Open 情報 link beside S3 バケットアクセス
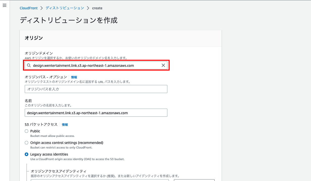The height and width of the screenshot is (181, 311). (x=65, y=125)
